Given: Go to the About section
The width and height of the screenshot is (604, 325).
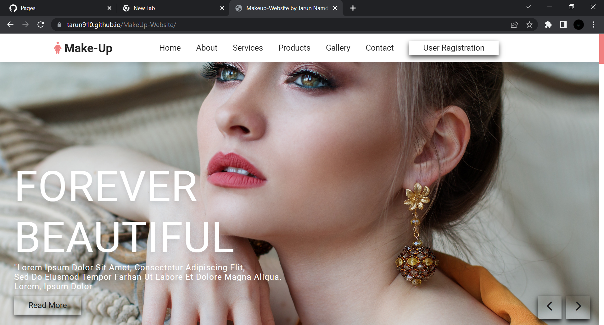Looking at the screenshot, I should (207, 48).
